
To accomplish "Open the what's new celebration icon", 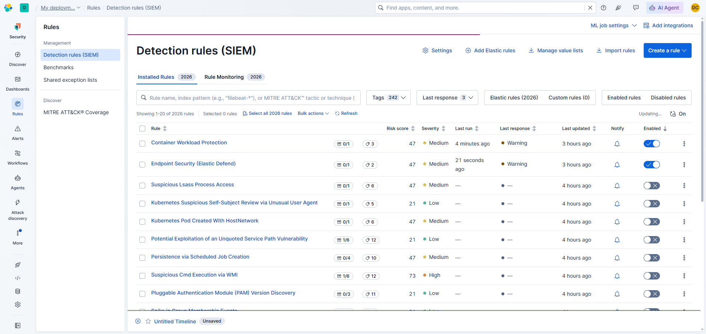I will [619, 8].
